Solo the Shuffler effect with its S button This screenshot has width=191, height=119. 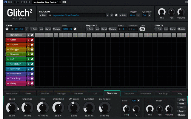(28, 45)
